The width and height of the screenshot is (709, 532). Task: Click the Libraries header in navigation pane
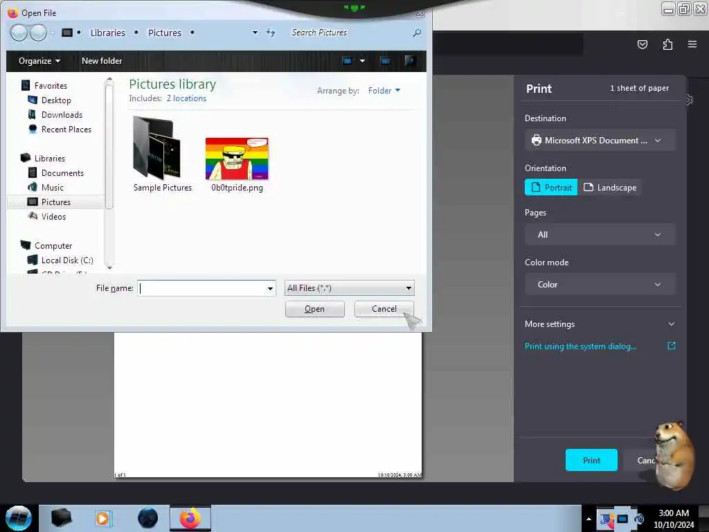[50, 159]
